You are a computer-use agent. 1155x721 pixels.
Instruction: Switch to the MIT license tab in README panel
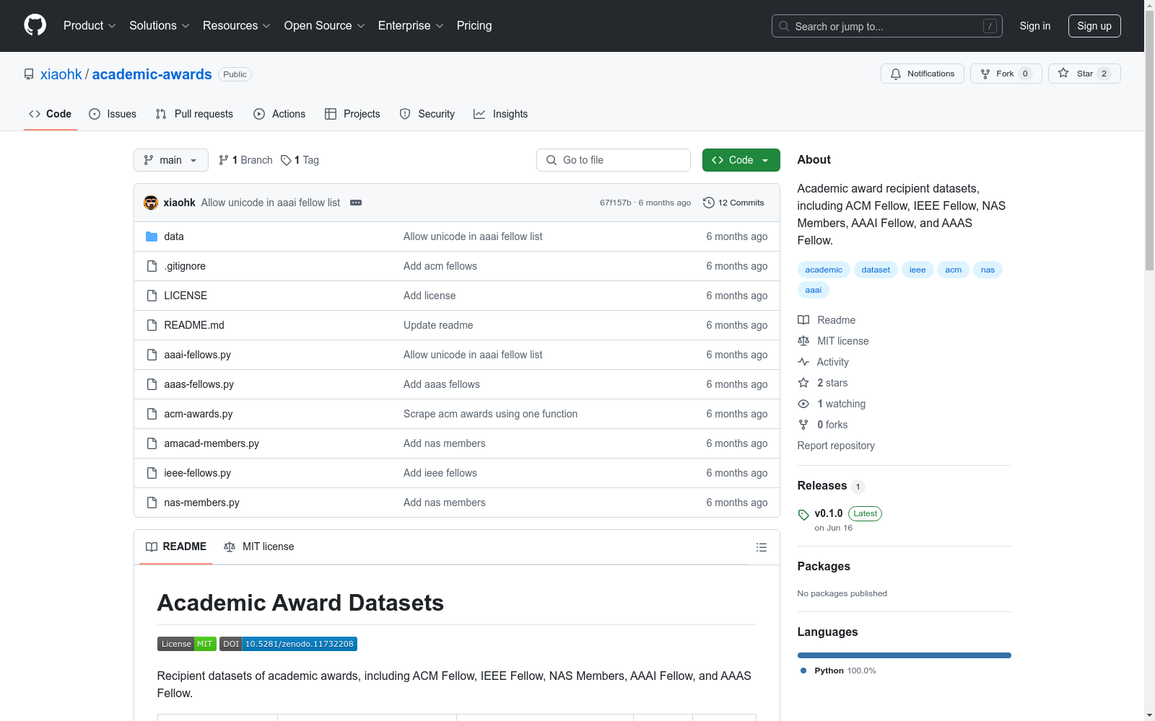click(259, 547)
